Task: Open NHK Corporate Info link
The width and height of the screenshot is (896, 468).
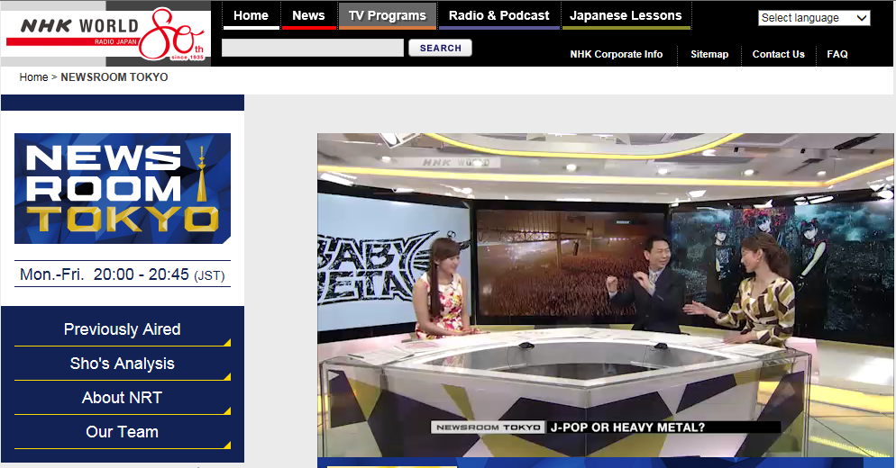Action: tap(616, 54)
